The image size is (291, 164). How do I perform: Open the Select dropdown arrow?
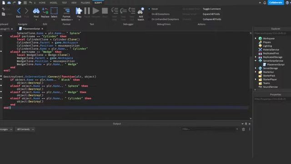pos(54,20)
